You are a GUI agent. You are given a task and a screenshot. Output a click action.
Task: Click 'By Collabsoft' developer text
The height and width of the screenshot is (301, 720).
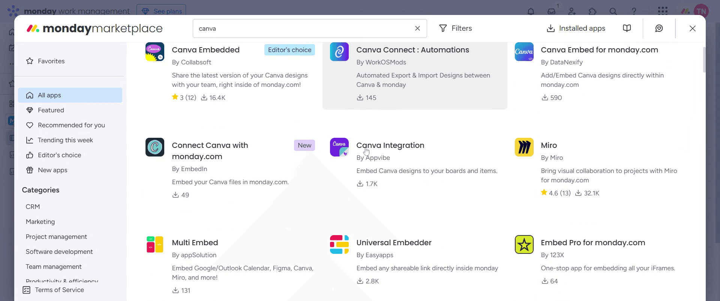click(x=191, y=62)
